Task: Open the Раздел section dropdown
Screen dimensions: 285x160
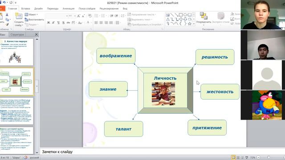Action: pos(31,24)
